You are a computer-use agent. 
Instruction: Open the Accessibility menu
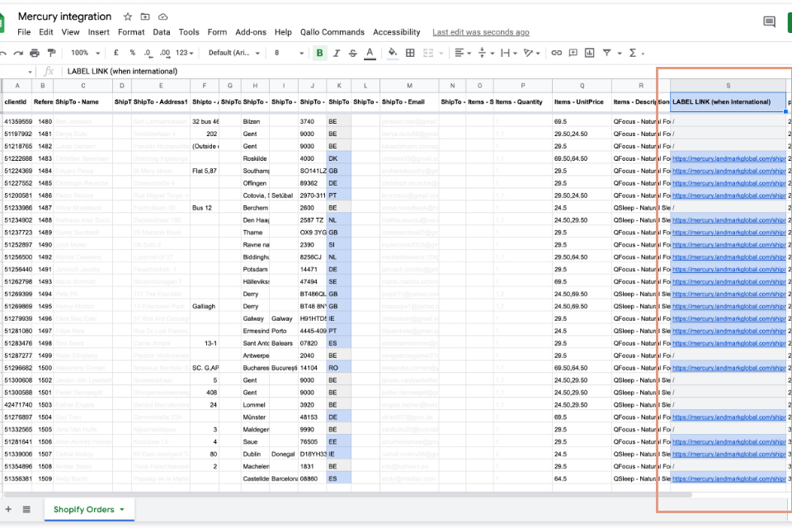[x=397, y=32]
